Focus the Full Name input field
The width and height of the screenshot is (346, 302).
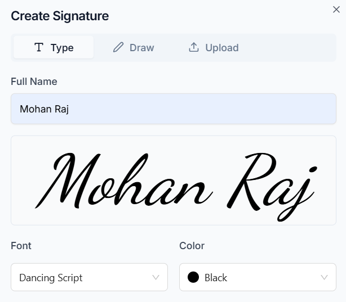(174, 109)
